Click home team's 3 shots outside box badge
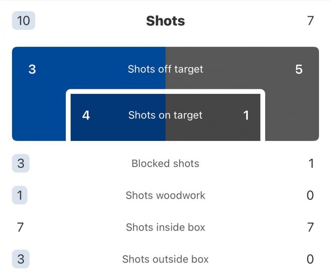Image resolution: width=331 pixels, height=272 pixels. [21, 259]
